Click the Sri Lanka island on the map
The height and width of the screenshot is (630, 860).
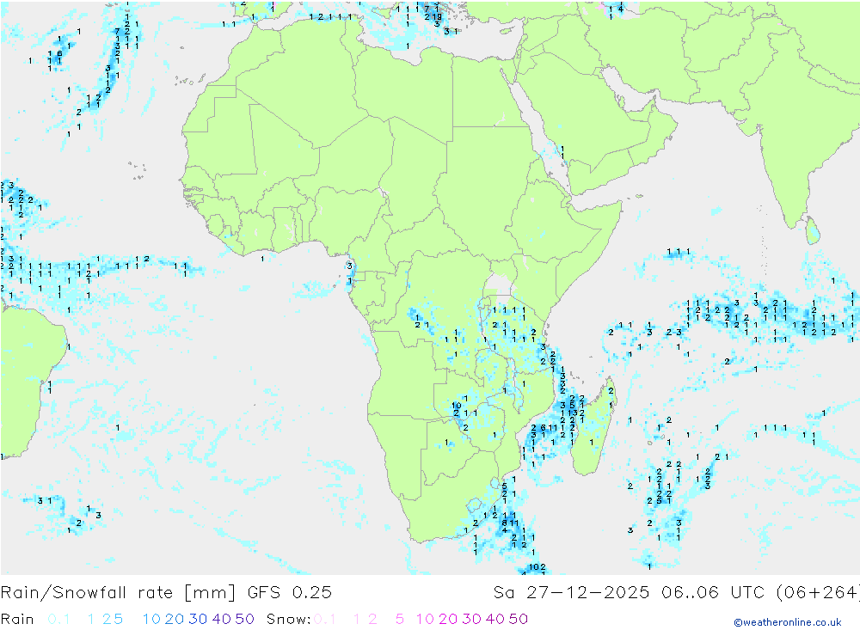(813, 230)
